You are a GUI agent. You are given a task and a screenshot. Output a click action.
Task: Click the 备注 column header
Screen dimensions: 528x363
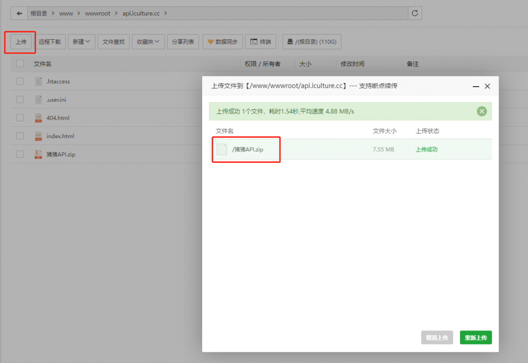(x=412, y=63)
